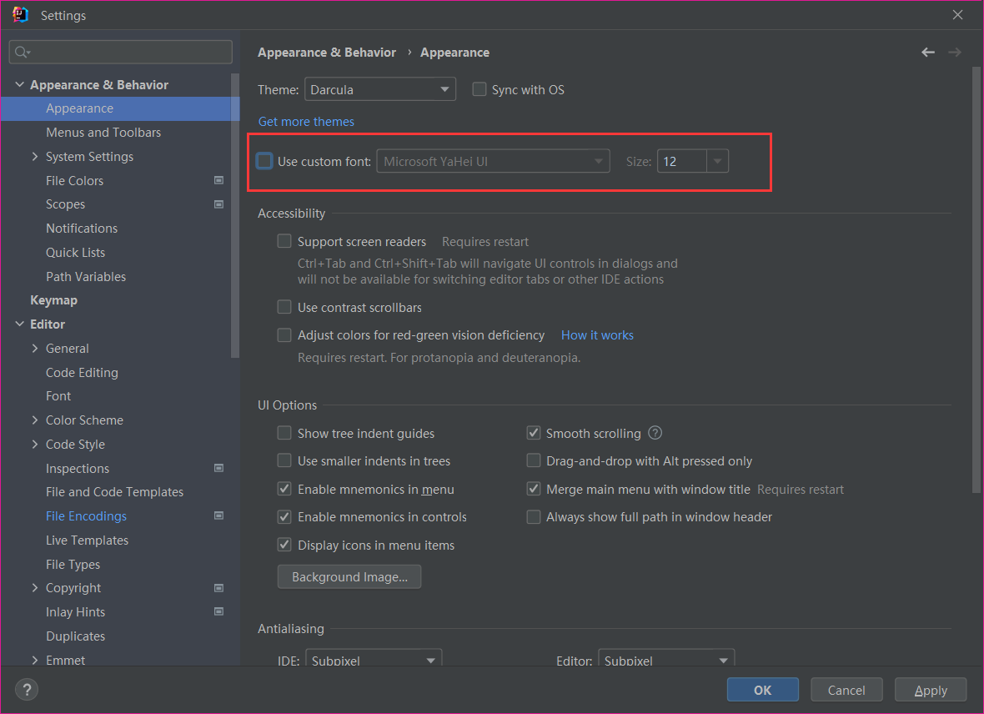Image resolution: width=984 pixels, height=714 pixels.
Task: Click the Apply button
Action: [x=931, y=690]
